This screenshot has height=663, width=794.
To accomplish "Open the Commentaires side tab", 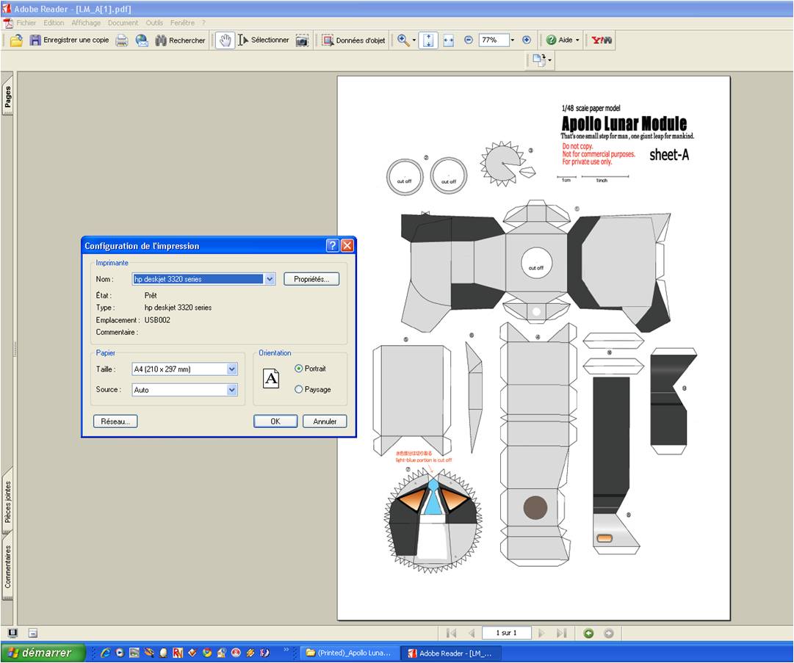I will point(7,567).
